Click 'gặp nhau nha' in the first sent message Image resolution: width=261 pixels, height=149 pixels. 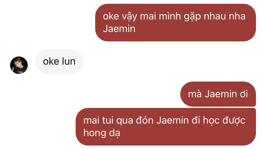pyautogui.click(x=215, y=17)
